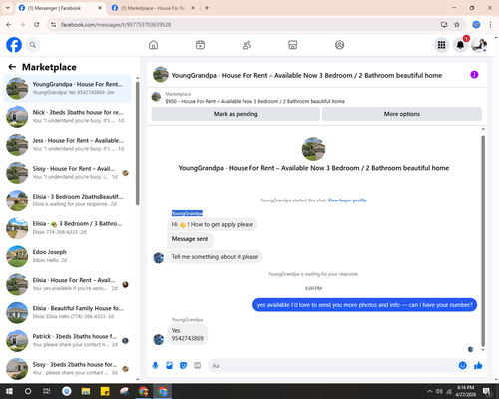499x399 pixels.
Task: Click More options button
Action: [402, 114]
